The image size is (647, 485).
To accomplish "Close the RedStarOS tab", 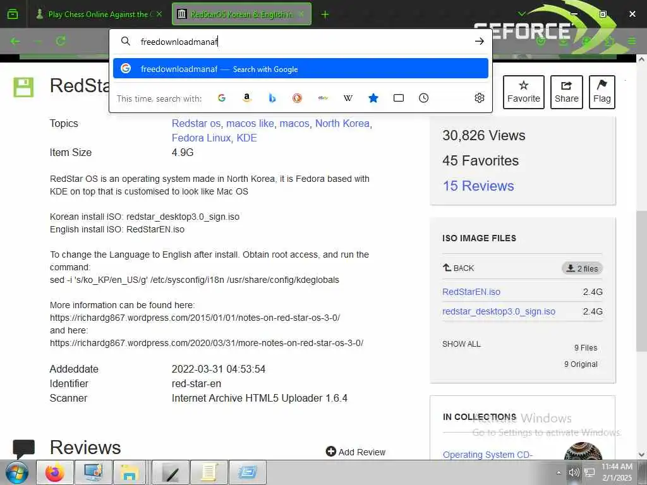I will [x=301, y=15].
